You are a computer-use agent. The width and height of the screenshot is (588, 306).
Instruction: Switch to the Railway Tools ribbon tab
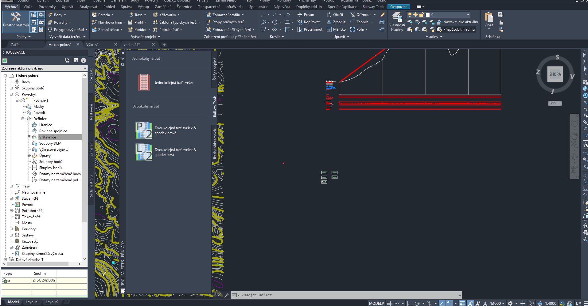(373, 6)
